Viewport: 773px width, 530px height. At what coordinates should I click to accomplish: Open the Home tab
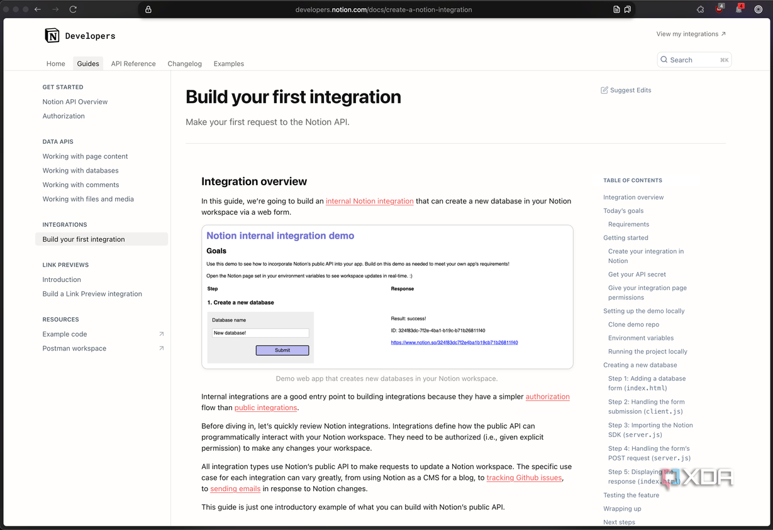tap(56, 63)
